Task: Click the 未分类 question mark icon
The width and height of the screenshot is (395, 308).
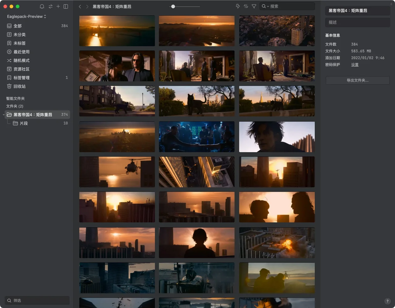Action: pyautogui.click(x=9, y=34)
